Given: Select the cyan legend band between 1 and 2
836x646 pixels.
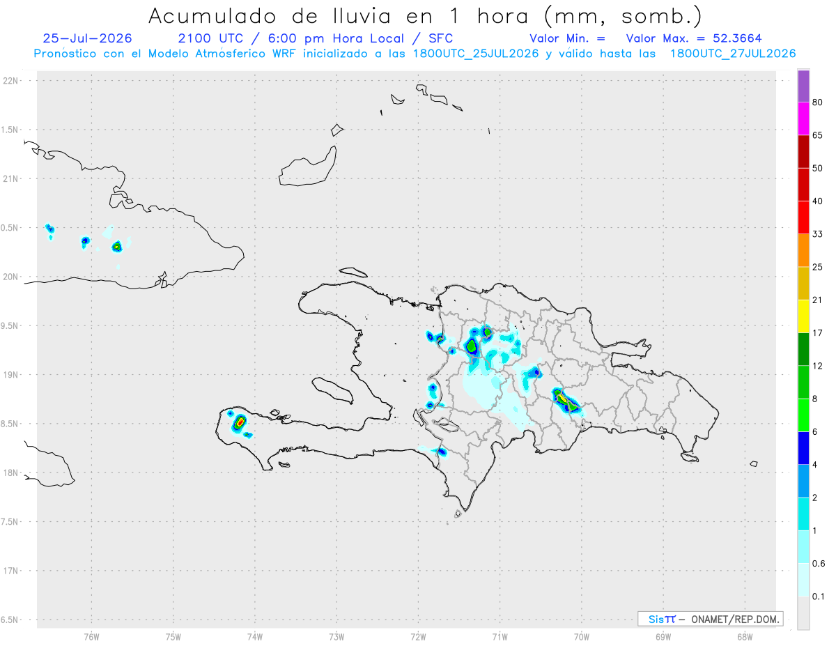Looking at the screenshot, I should tap(803, 514).
